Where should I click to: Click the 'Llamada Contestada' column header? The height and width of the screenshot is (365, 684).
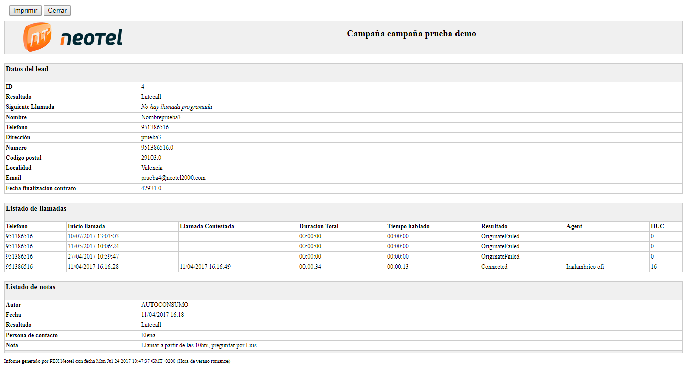(207, 226)
